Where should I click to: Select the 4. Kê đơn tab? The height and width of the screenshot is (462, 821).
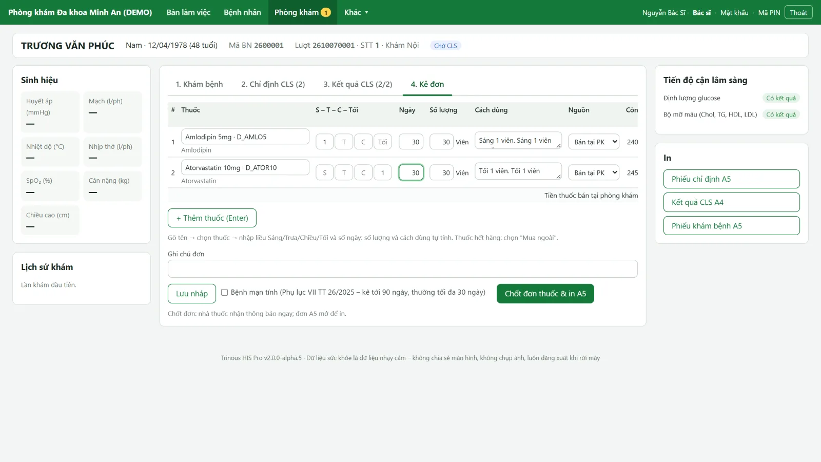427,84
